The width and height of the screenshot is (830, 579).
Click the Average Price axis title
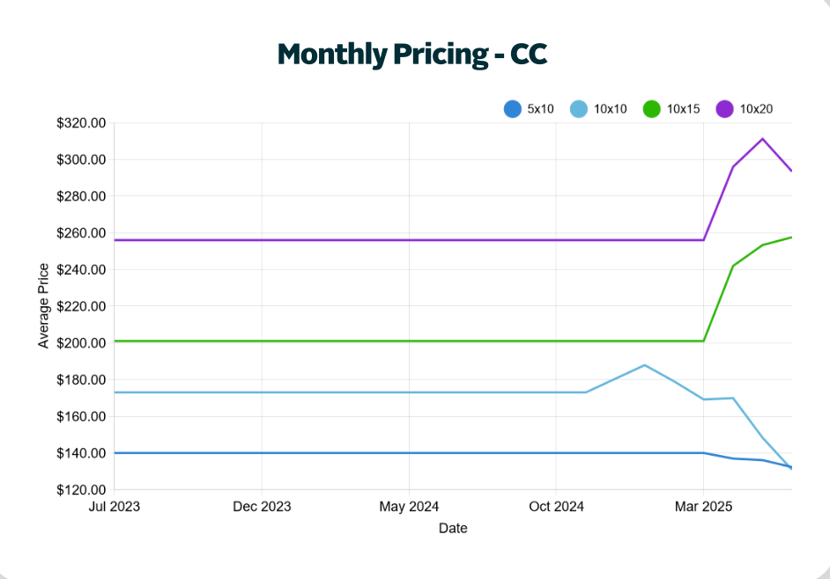pyautogui.click(x=44, y=305)
